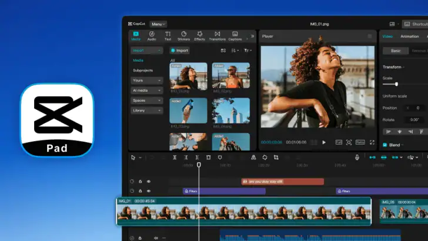Viewport: 428px width, 241px height.
Task: Switch to the Media tab
Action: 136,36
